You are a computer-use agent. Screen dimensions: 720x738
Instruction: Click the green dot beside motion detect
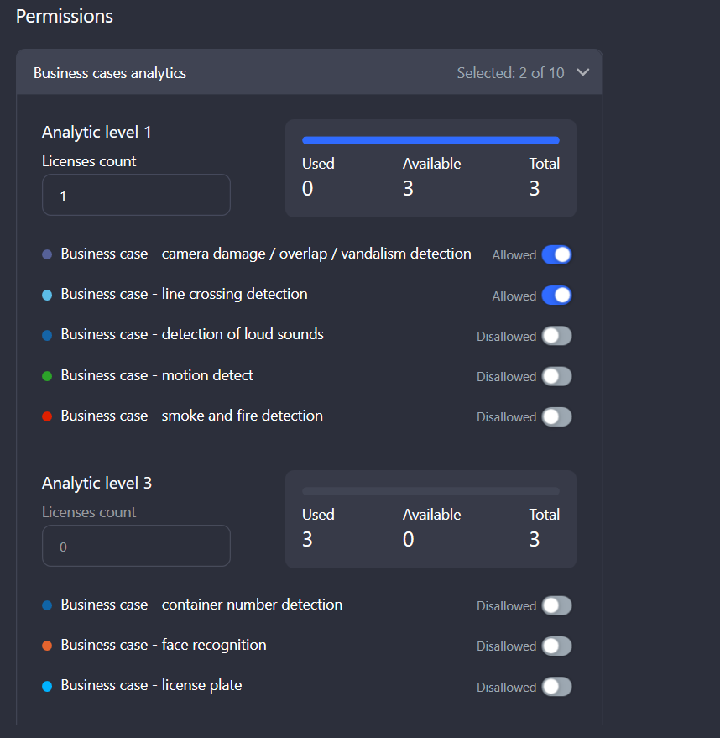47,376
